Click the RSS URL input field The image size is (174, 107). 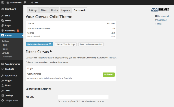[83, 97]
